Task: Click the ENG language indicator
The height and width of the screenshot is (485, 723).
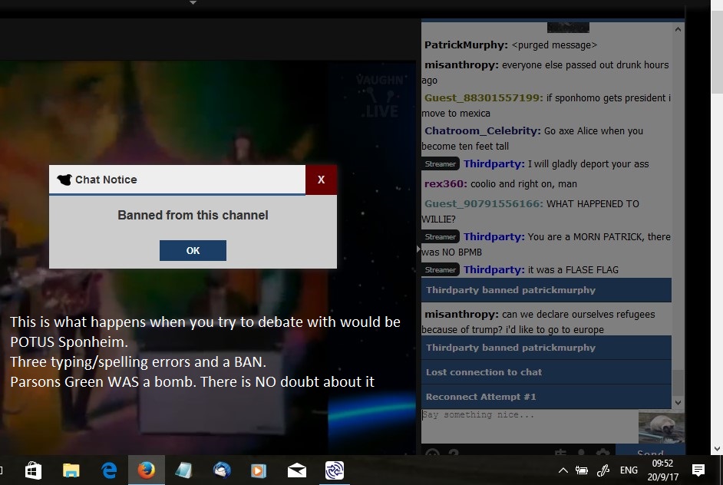Action: (x=629, y=470)
